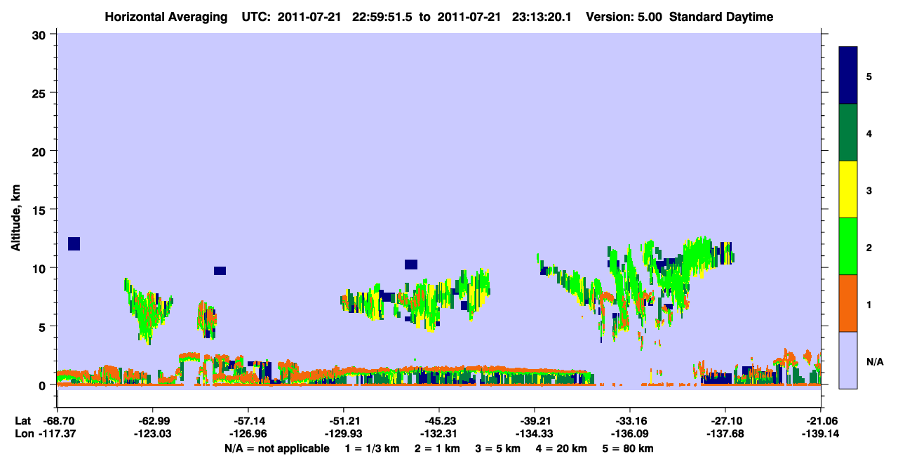Click longitude value '-126.96'

248,434
